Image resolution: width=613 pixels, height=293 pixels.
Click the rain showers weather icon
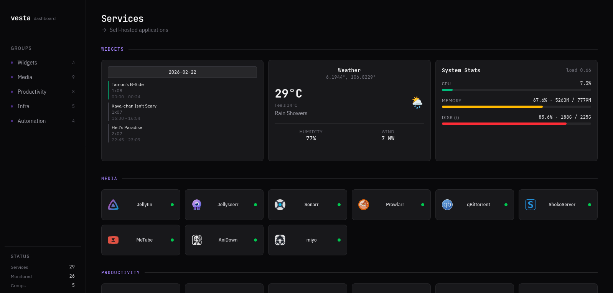[417, 103]
